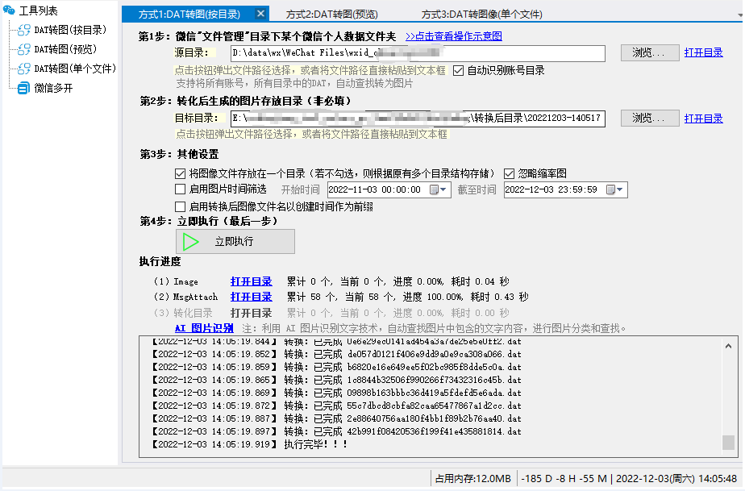Click 浏览 button for 源目录
The height and width of the screenshot is (491, 745).
point(650,52)
